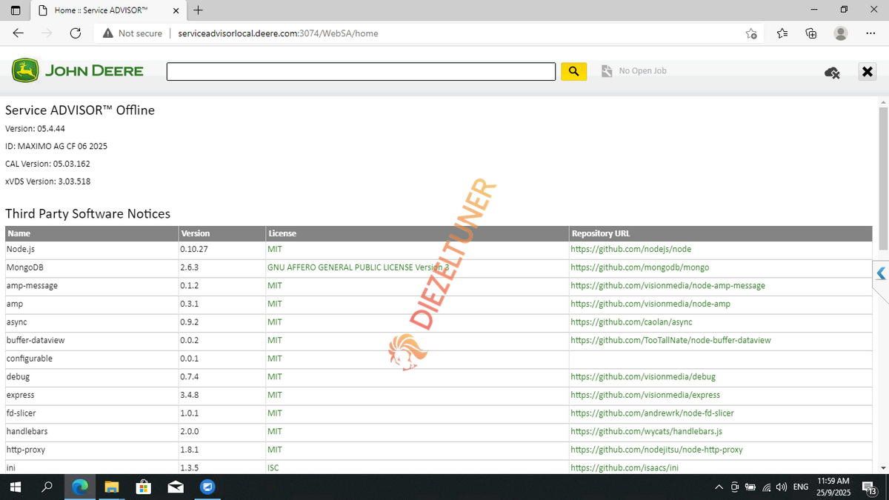Click the browser profile avatar icon
This screenshot has height=500, width=889.
pos(841,33)
